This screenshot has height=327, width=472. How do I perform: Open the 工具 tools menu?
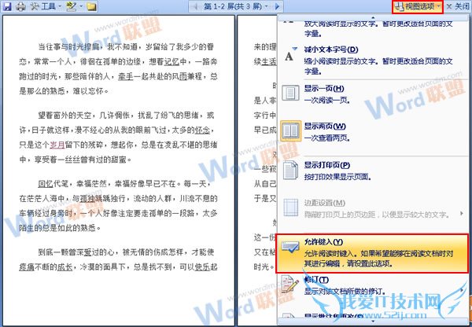(x=45, y=6)
